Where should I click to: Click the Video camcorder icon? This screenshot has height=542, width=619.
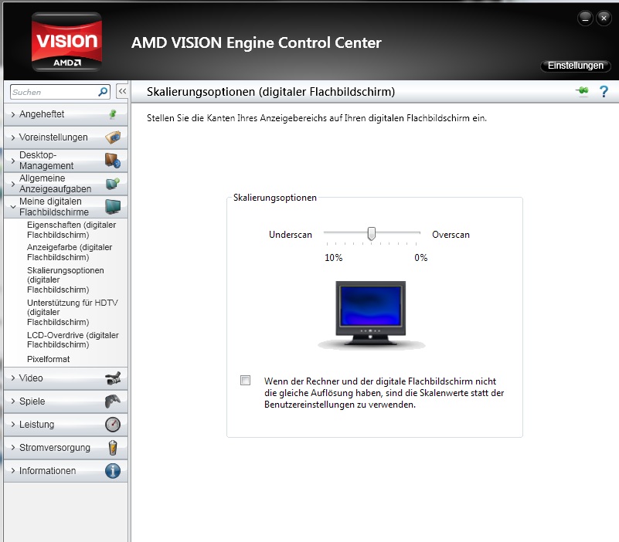[113, 378]
